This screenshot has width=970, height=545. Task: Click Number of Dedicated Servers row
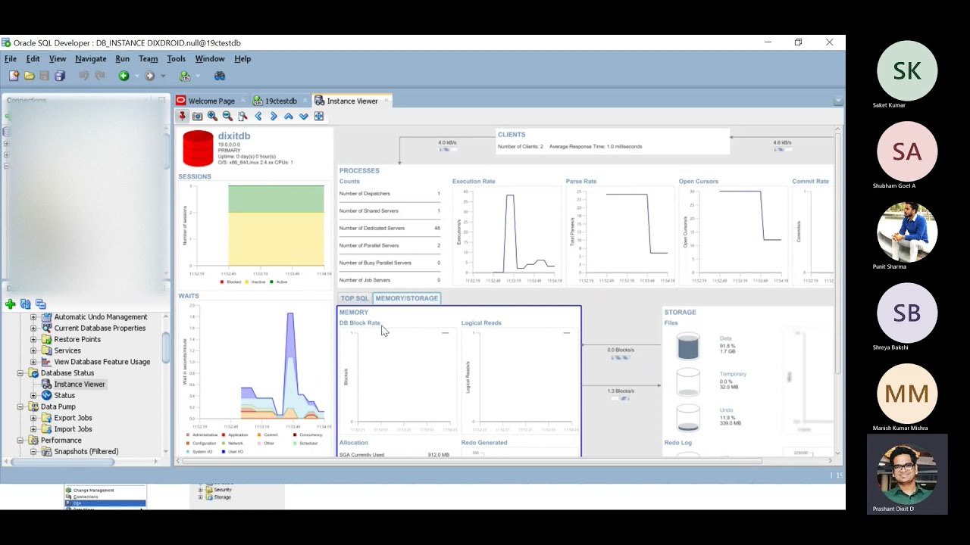(x=390, y=228)
